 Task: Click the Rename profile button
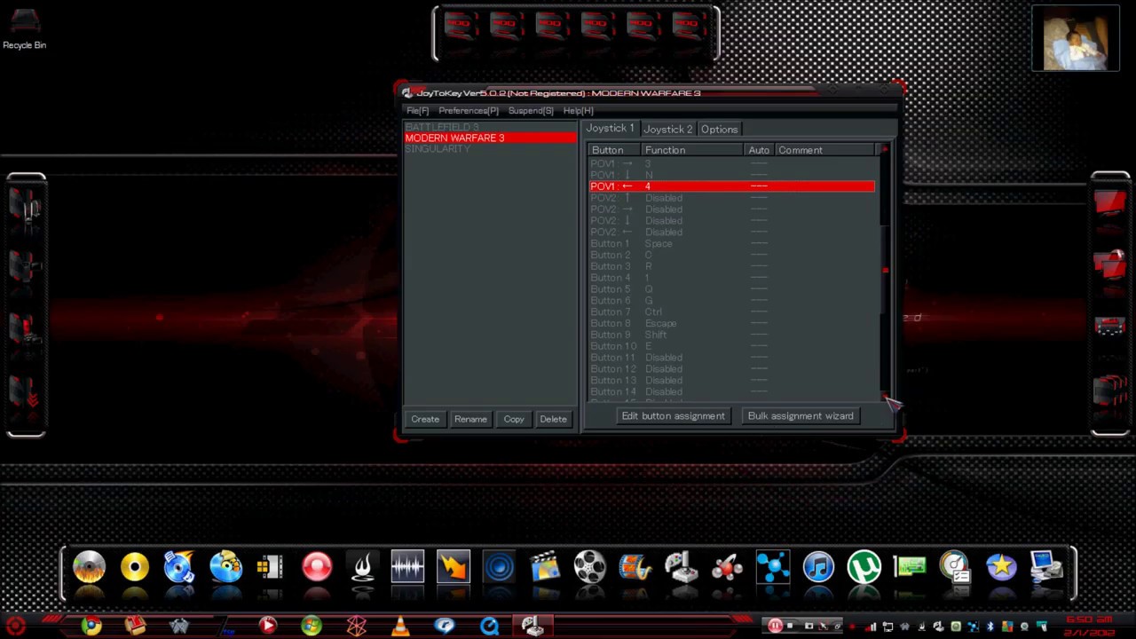coord(470,419)
